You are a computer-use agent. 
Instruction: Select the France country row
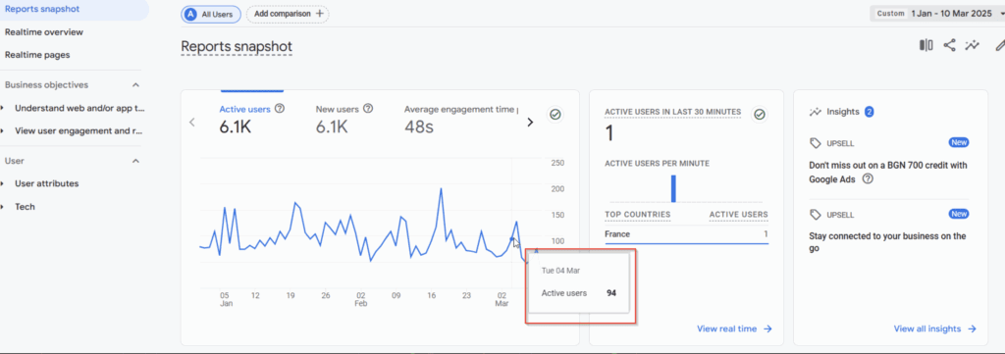click(686, 234)
